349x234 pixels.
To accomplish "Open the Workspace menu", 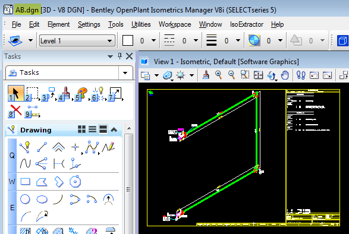I will pyautogui.click(x=175, y=24).
